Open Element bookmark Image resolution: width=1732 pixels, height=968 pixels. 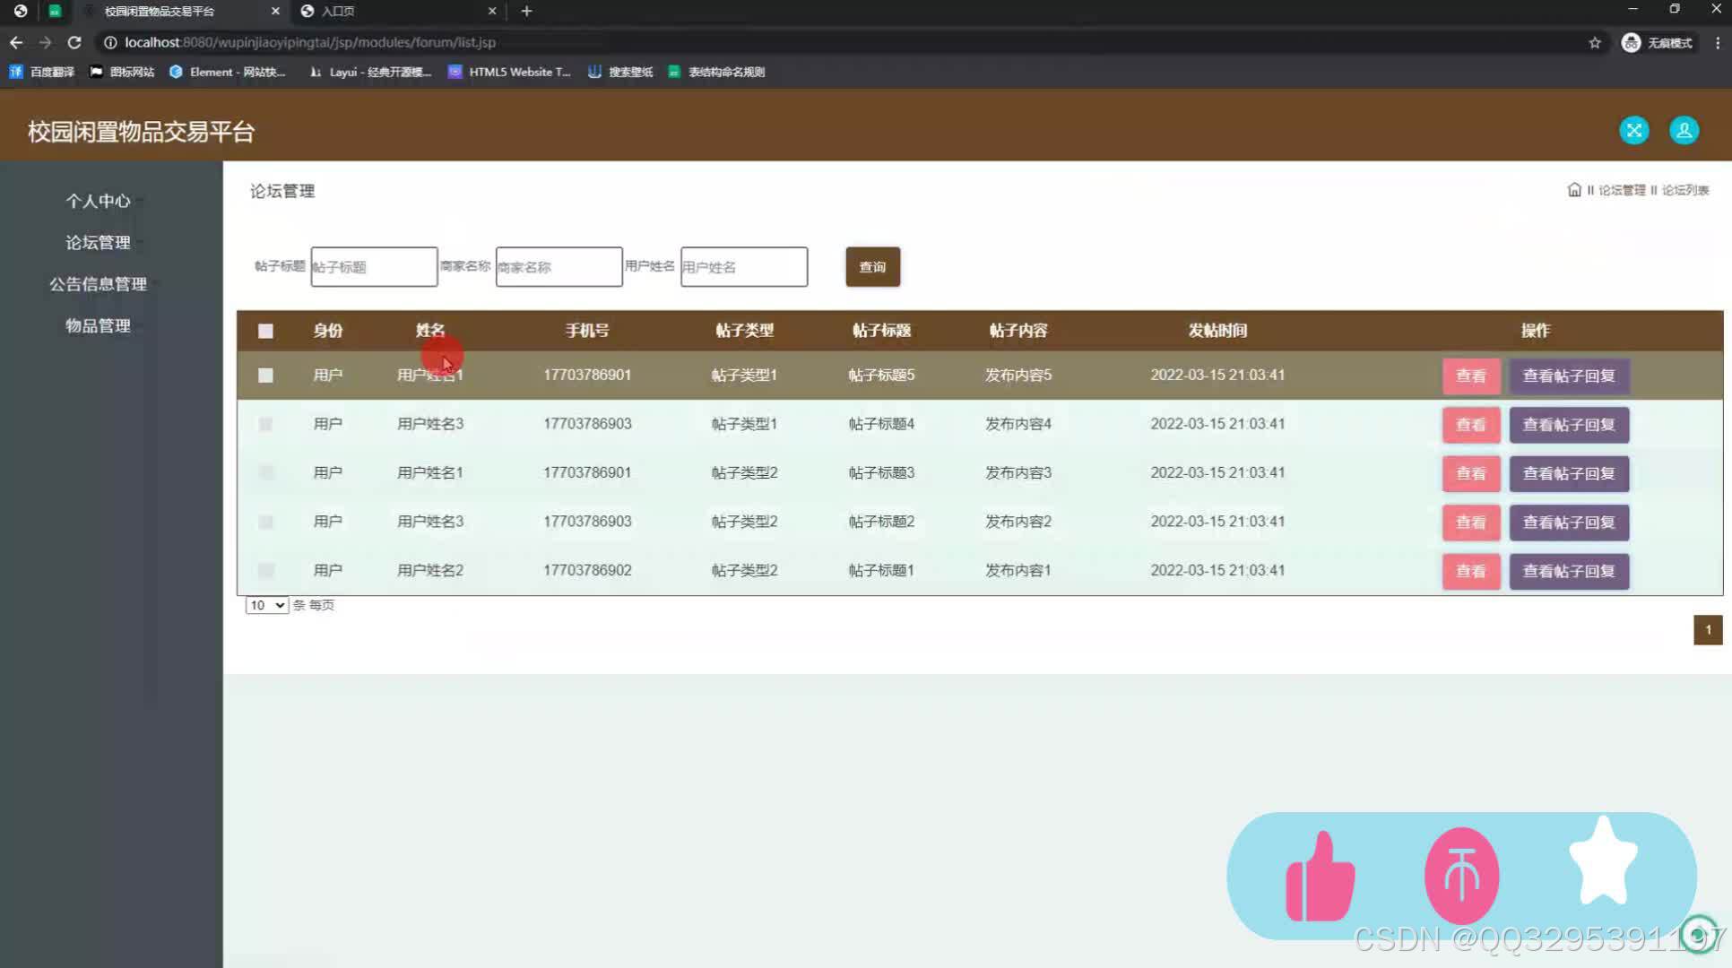(228, 72)
